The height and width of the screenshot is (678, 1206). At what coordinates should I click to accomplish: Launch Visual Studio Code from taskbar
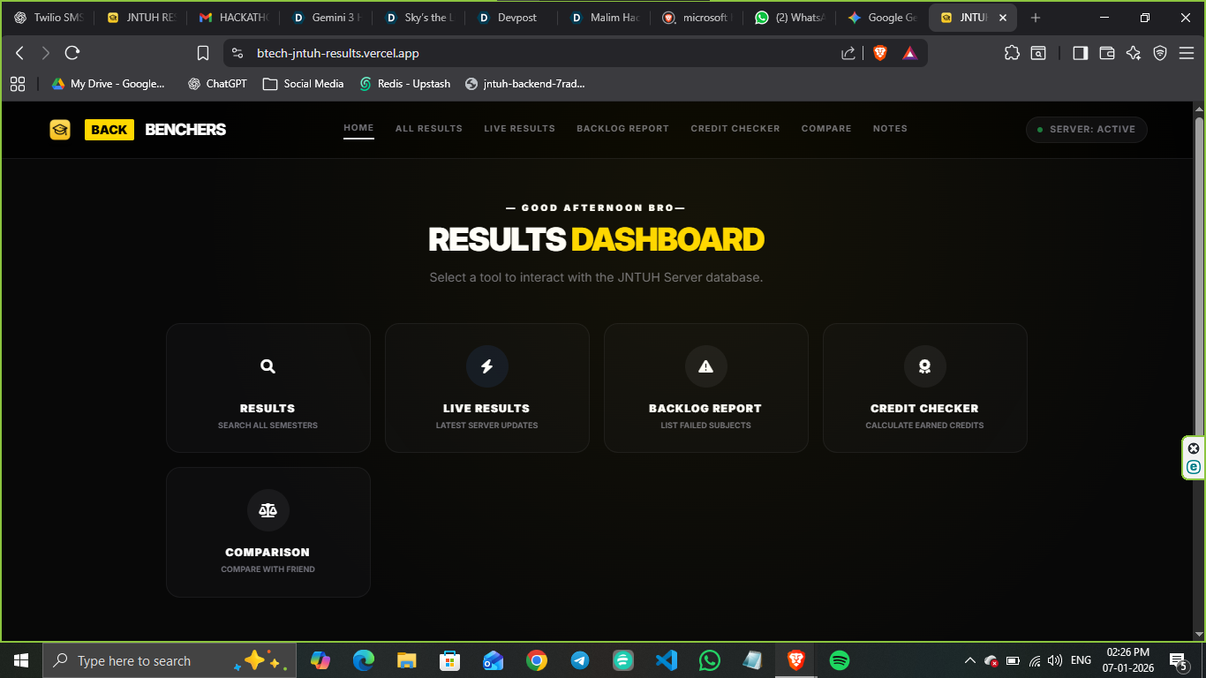pos(667,660)
